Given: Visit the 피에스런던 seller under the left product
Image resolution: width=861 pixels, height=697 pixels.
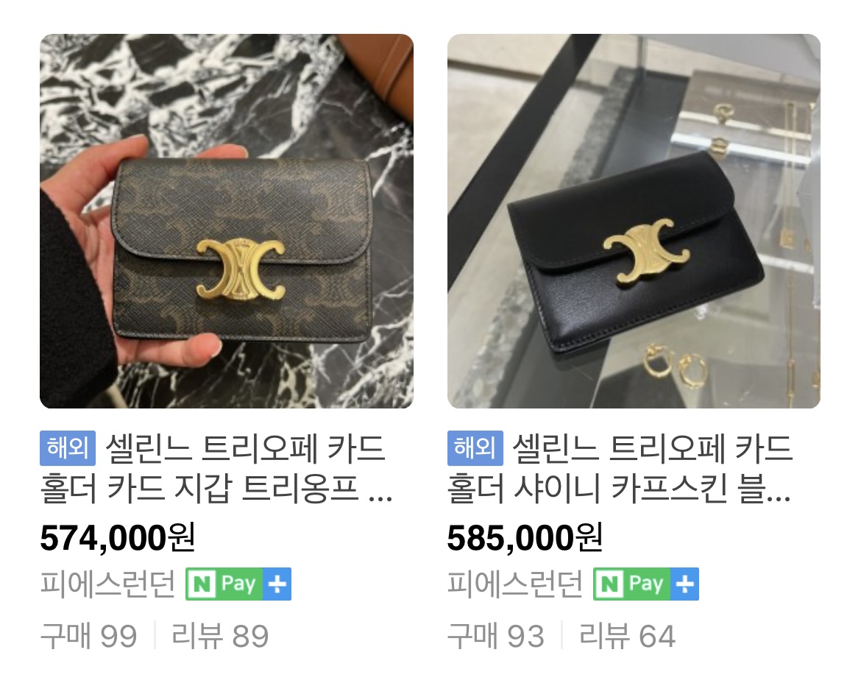Looking at the screenshot, I should pyautogui.click(x=107, y=584).
